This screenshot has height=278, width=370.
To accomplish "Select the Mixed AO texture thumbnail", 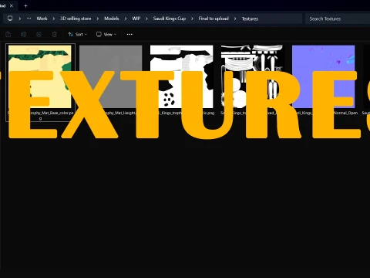I will point(253,76).
